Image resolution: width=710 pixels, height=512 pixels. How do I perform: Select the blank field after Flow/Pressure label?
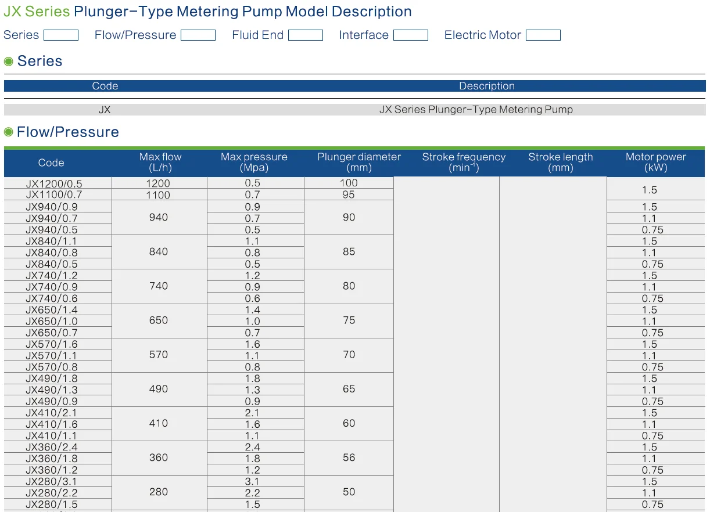tap(198, 35)
